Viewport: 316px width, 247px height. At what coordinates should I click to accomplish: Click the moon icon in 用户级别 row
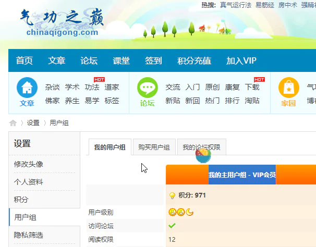[190, 212]
